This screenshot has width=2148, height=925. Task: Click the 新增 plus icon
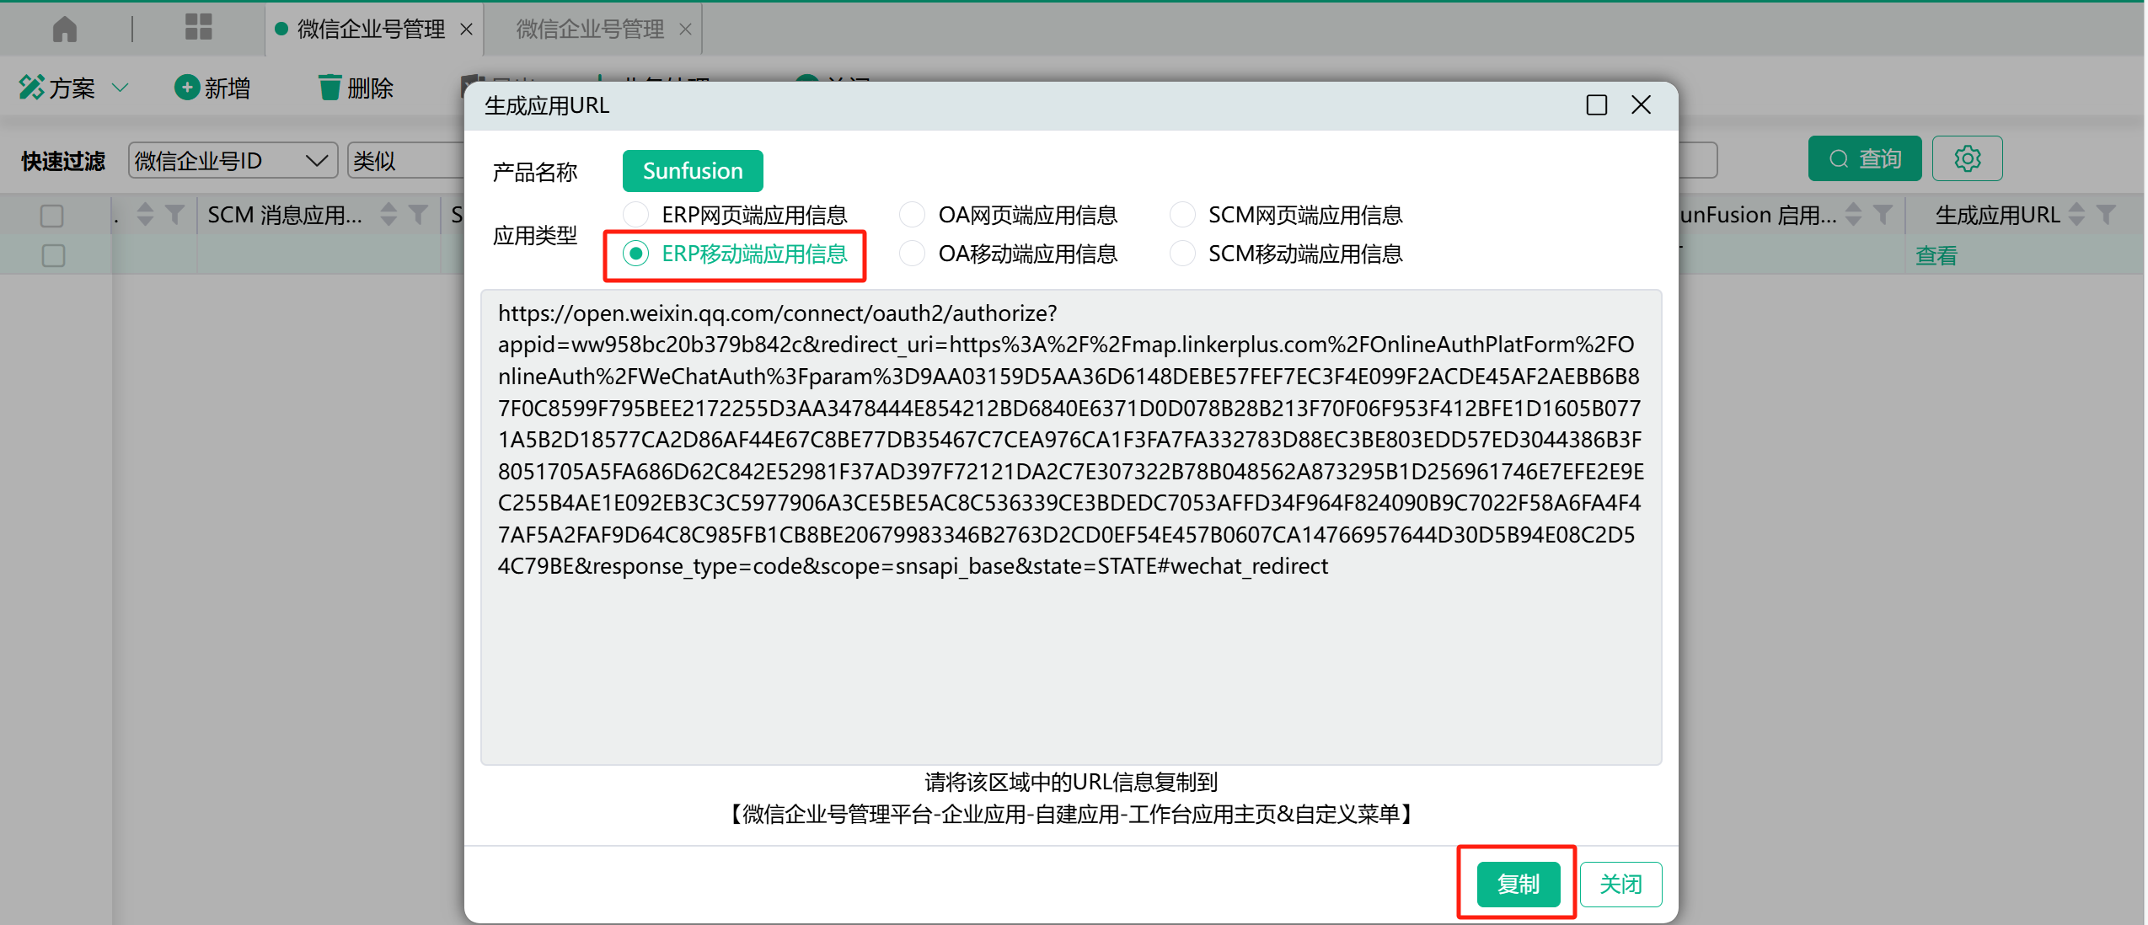186,88
